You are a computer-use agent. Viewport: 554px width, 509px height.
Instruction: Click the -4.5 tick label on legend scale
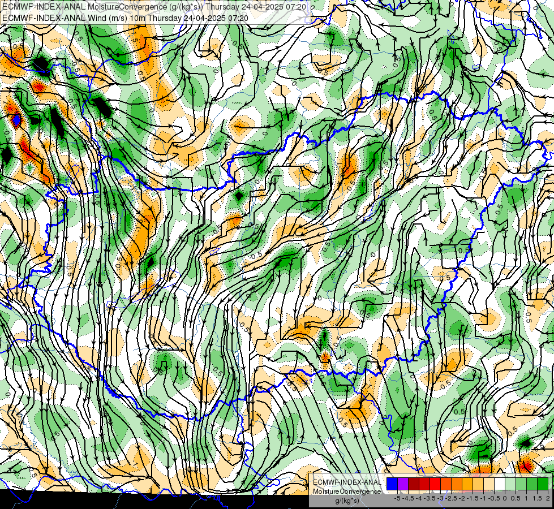tap(408, 498)
